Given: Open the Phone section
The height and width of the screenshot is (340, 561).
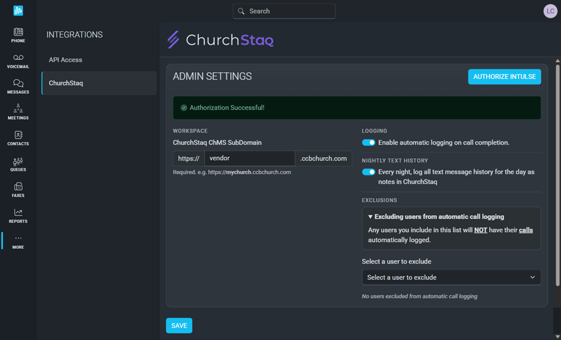Looking at the screenshot, I should (x=19, y=35).
